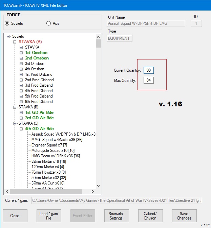Image resolution: width=211 pixels, height=228 pixels.
Task: Expand the 4th Prod Disband unit
Action: (21, 91)
